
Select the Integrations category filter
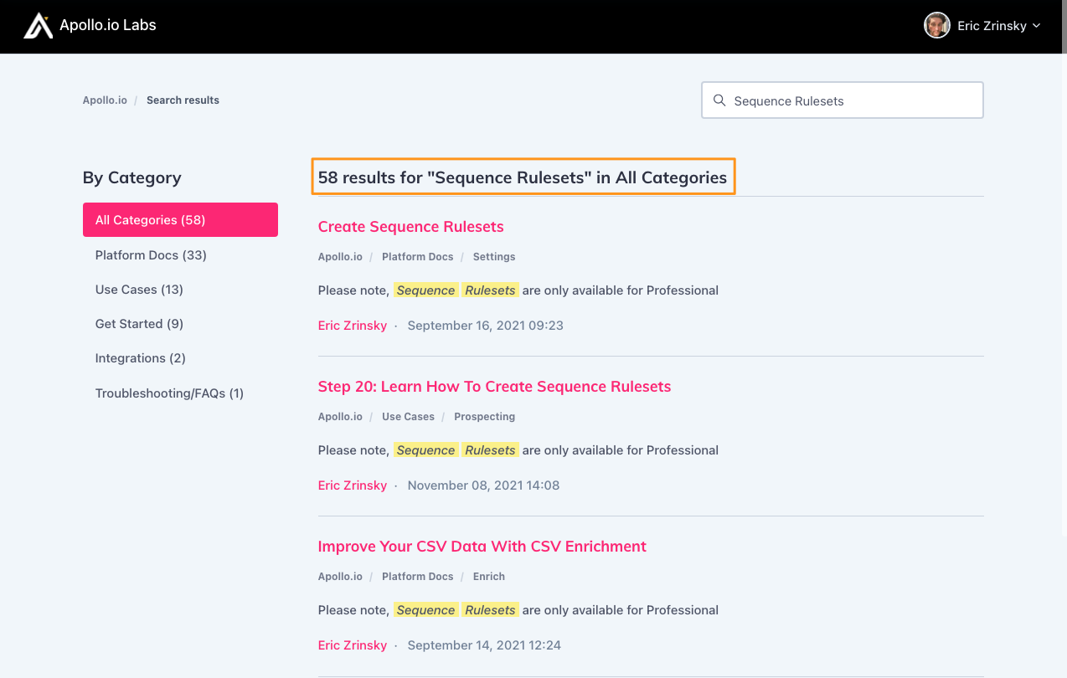point(140,357)
